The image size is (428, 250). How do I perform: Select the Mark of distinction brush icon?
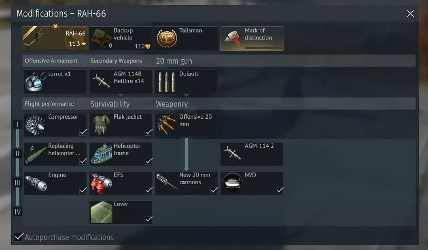(x=233, y=38)
